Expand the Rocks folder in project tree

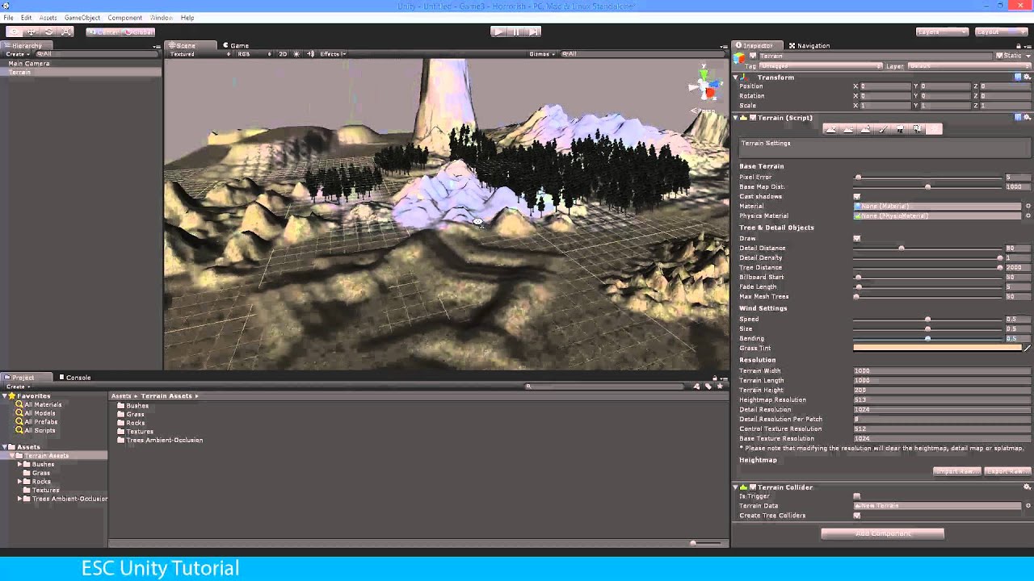pos(20,482)
